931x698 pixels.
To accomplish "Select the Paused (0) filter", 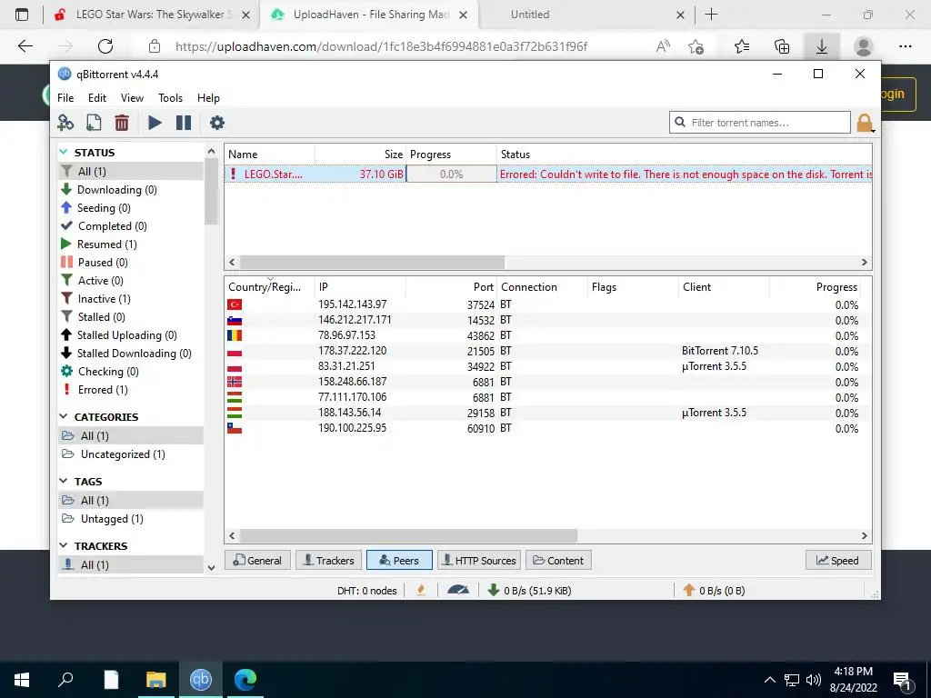I will [131, 263].
